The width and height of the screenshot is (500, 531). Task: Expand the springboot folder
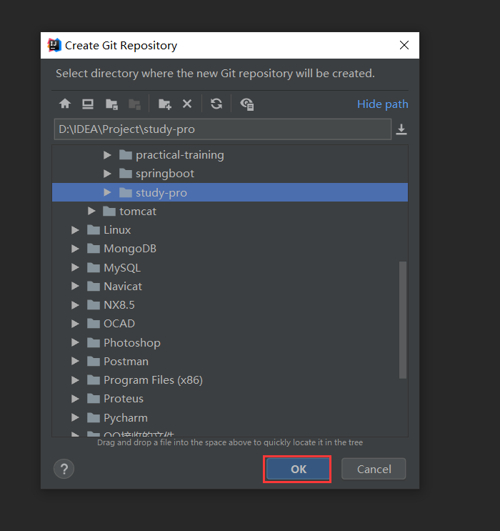[x=107, y=174]
